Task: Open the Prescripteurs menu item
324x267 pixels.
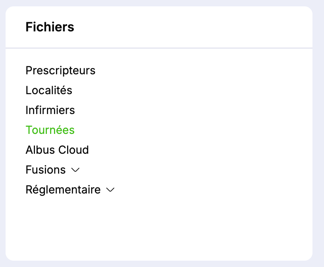Action: point(60,70)
